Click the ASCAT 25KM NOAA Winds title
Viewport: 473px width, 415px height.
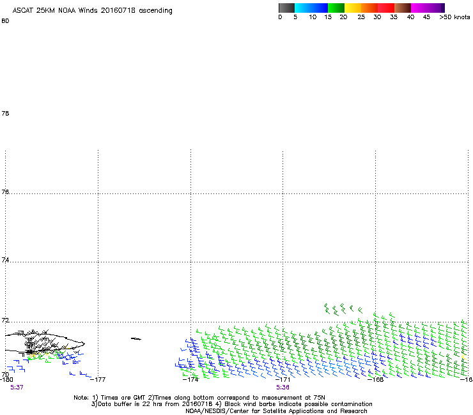pyautogui.click(x=92, y=11)
